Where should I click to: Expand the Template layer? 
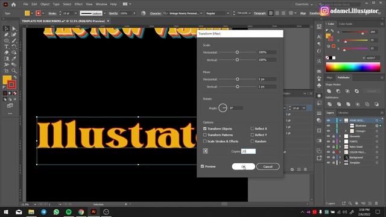(340, 163)
